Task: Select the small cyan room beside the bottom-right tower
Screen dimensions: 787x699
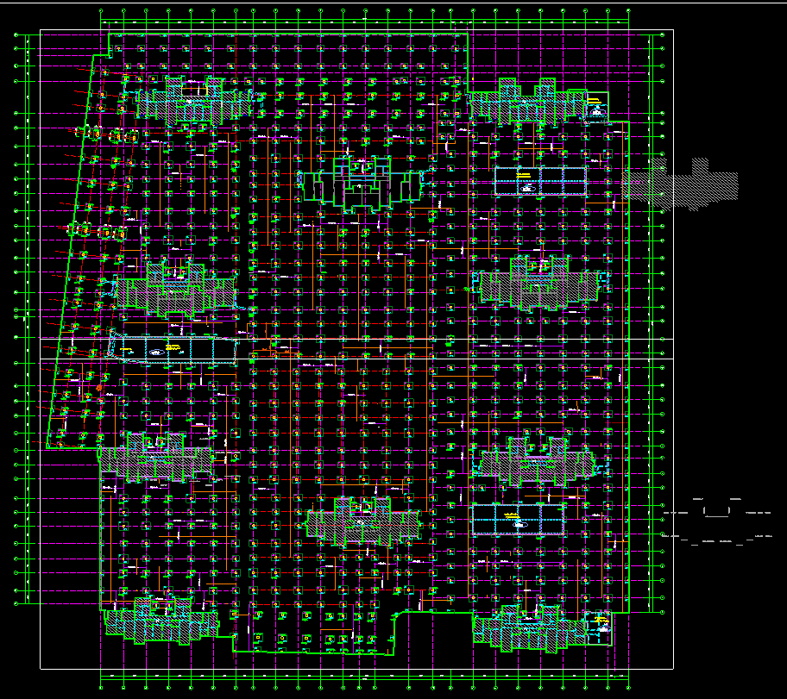Action: coord(598,628)
